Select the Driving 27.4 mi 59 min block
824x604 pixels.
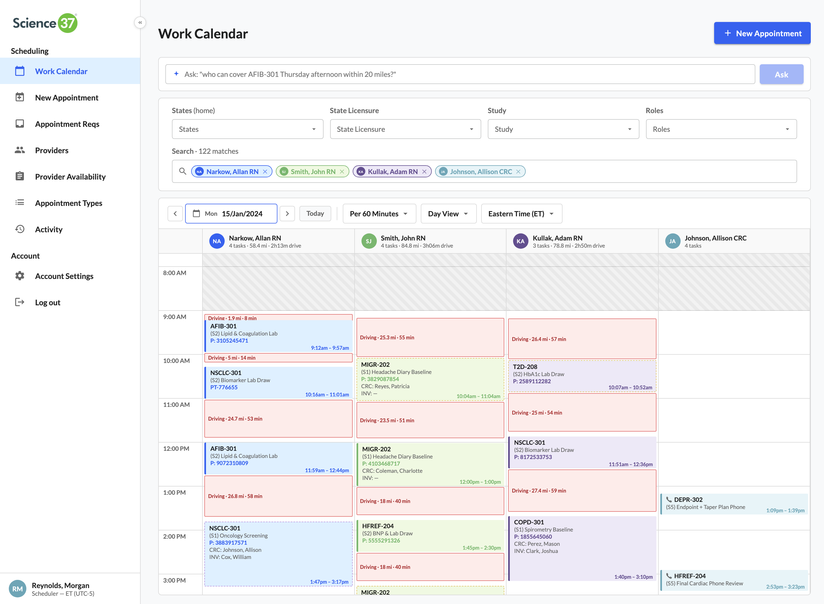click(x=582, y=491)
